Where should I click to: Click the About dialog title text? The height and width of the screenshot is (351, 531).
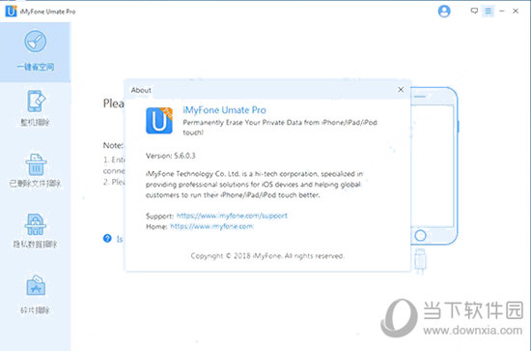[x=141, y=90]
